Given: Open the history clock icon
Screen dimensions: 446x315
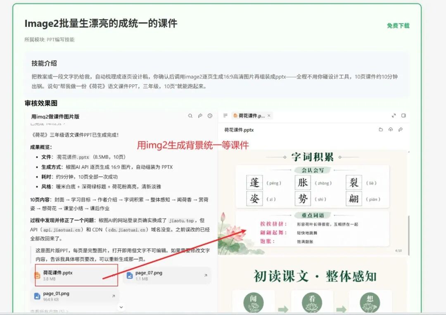Looking at the screenshot, I should tap(210, 116).
